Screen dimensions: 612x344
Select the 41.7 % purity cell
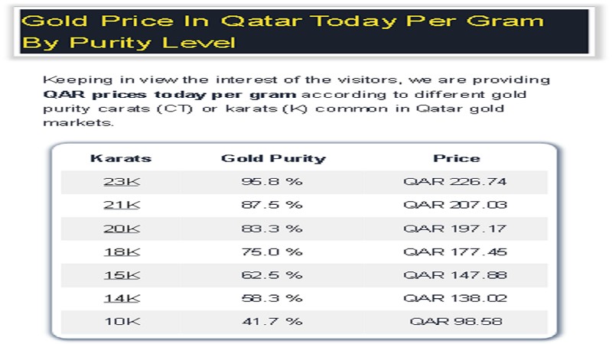(x=273, y=321)
